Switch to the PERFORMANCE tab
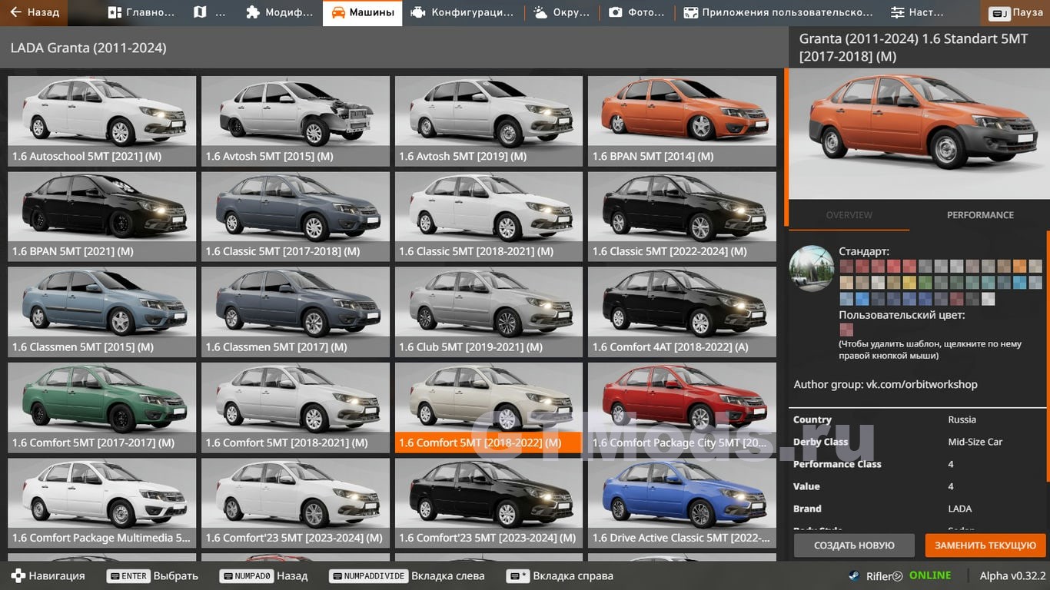The width and height of the screenshot is (1050, 590). (980, 215)
